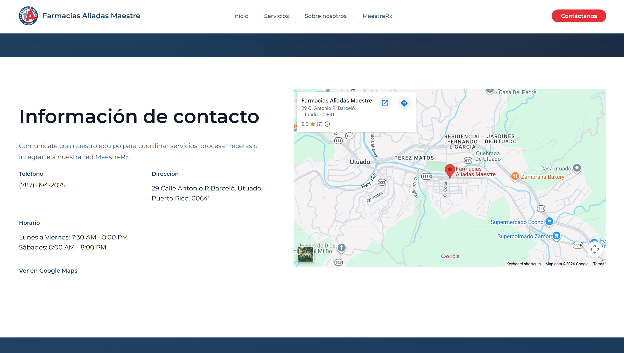Screen dimensions: 624x353
Task: Click the church icon near Iglesia de Dios
Action: 341,248
